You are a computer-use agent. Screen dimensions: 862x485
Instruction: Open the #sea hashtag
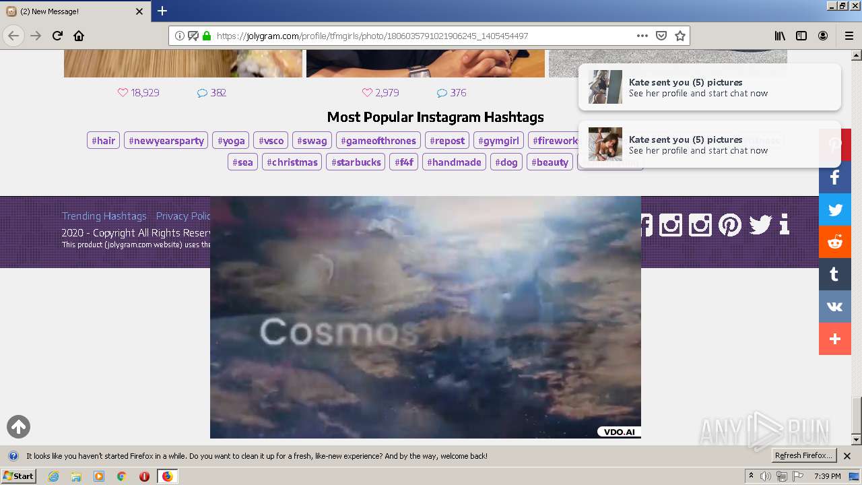pos(242,162)
